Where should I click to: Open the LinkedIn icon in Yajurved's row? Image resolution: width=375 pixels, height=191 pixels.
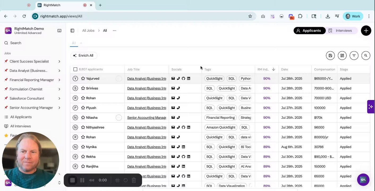pos(188,79)
